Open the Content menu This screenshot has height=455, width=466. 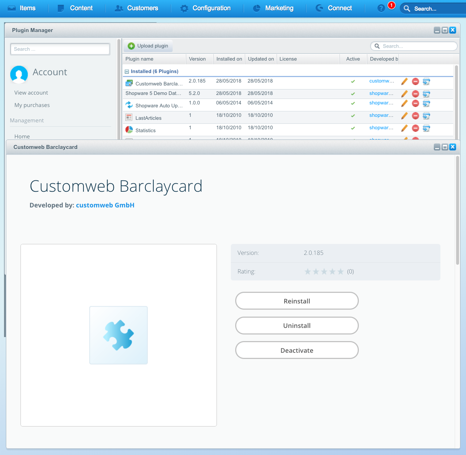(x=75, y=8)
